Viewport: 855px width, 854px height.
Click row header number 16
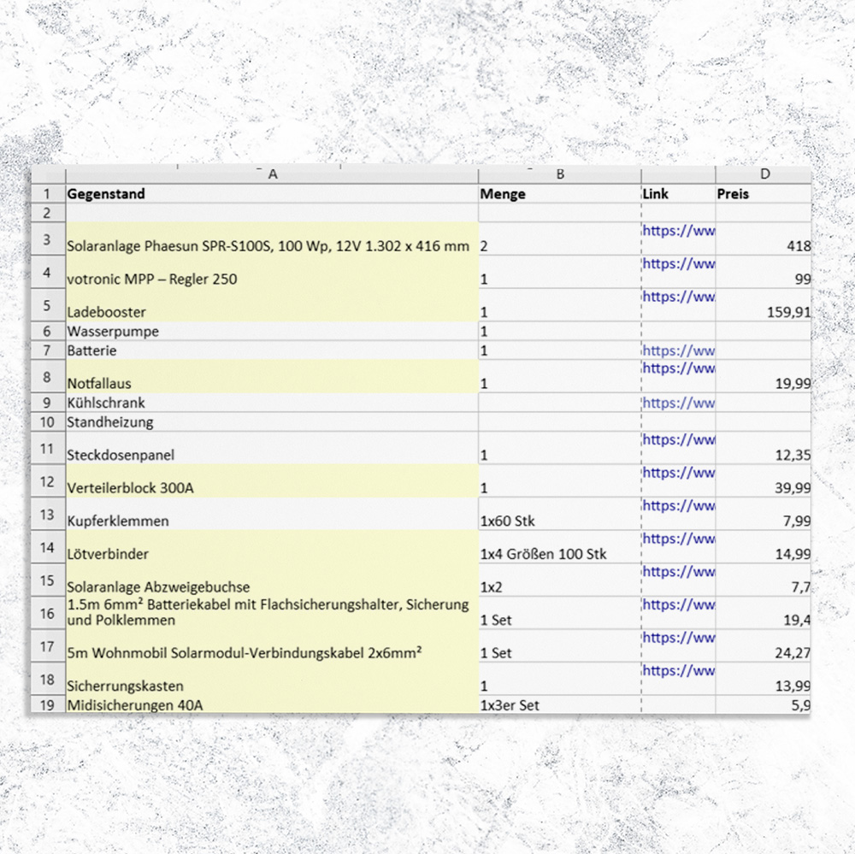[x=48, y=613]
